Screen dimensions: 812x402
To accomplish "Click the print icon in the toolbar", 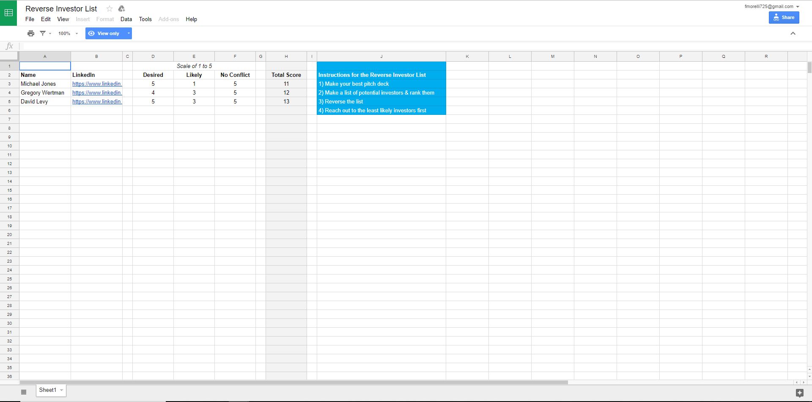I will coord(31,33).
